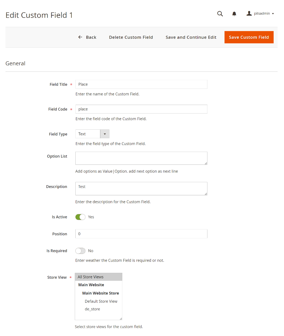Click Save and Continue Edit
284x336 pixels.
191,37
